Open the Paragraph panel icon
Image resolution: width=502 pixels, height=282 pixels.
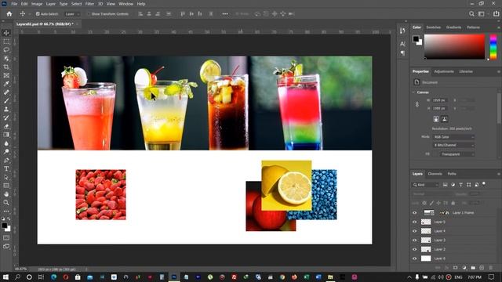402,53
